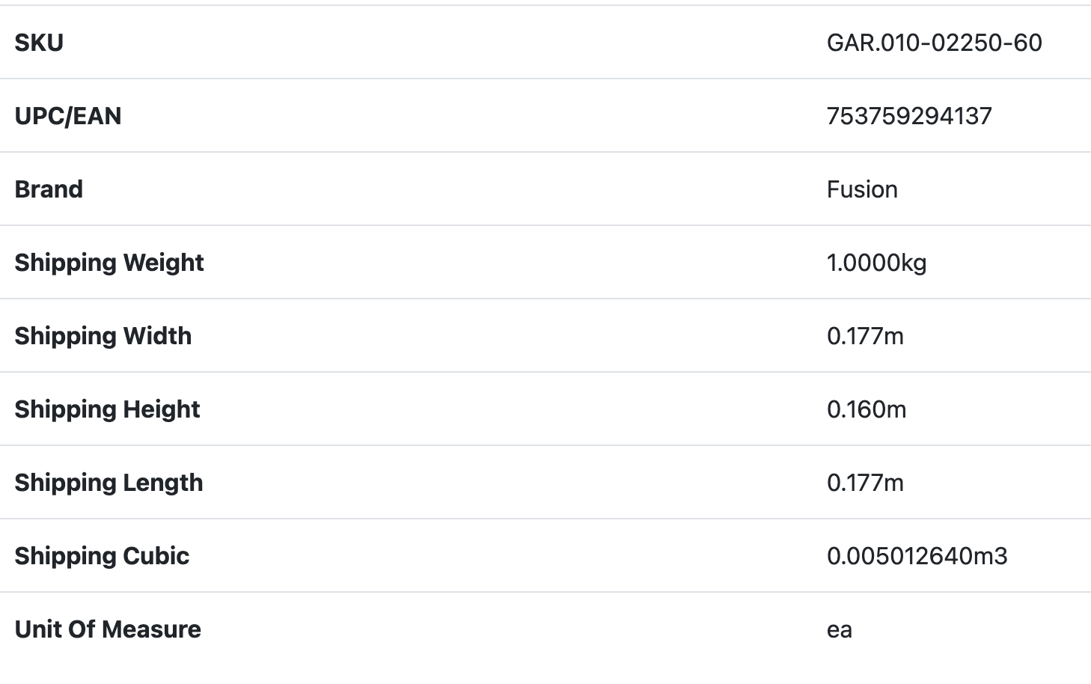Click the Shipping Length value 0.177m
The image size is (1091, 684).
pos(865,483)
